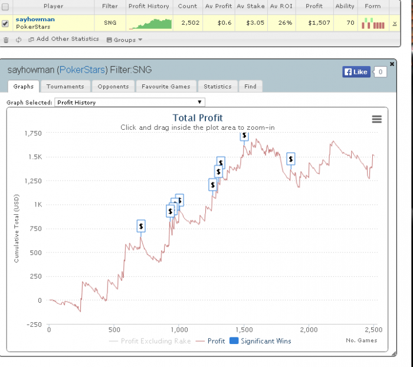This screenshot has width=413, height=367.
Task: Open the Graph Selected dropdown
Action: 130,103
